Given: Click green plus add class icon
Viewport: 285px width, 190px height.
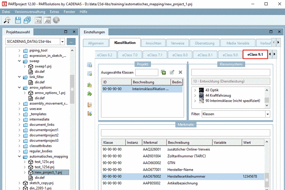Looking at the screenshot, I should 163,72.
